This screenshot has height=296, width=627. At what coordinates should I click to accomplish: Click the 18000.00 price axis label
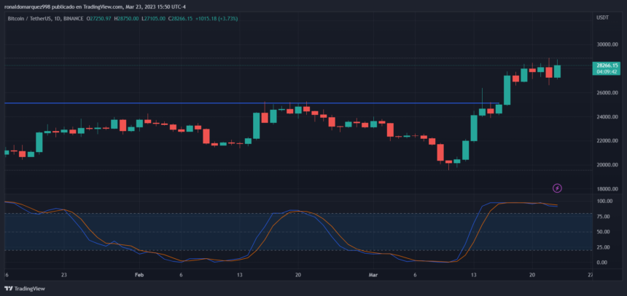605,189
